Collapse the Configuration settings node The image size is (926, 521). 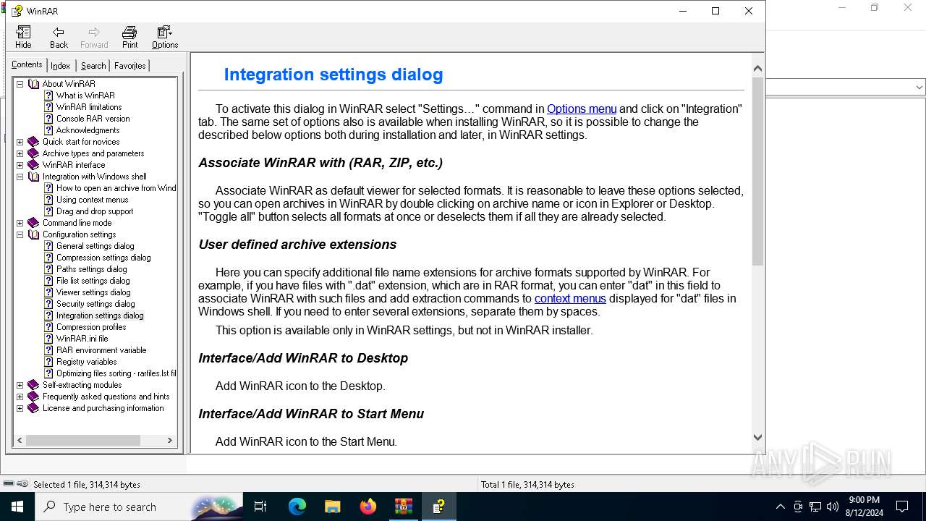point(20,234)
